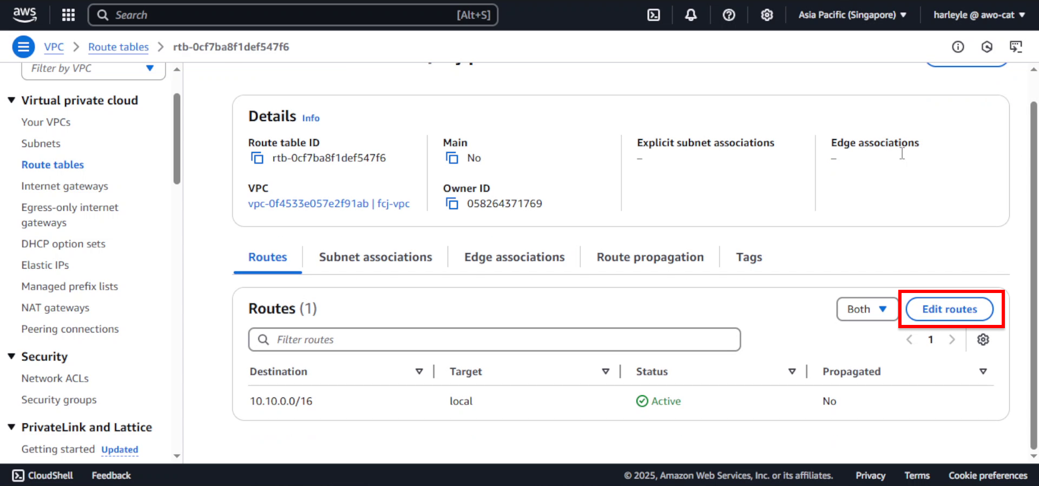Open notifications bell icon

691,15
